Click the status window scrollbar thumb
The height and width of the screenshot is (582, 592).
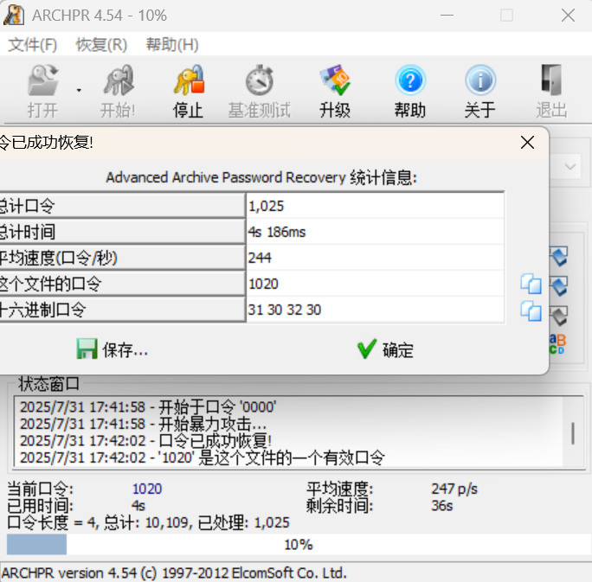[x=573, y=433]
